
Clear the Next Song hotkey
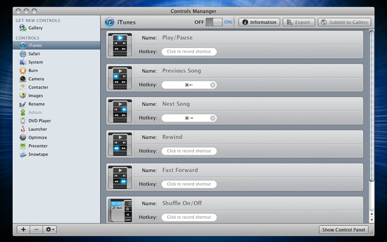coord(213,118)
